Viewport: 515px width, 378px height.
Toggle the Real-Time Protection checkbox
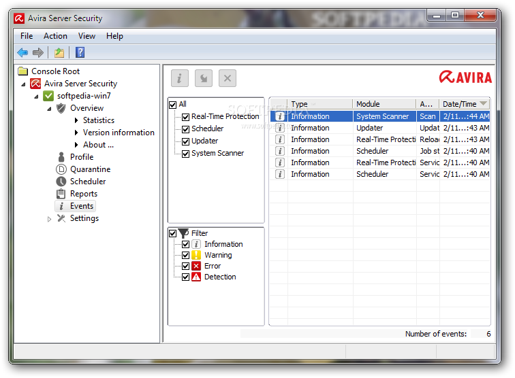[185, 117]
